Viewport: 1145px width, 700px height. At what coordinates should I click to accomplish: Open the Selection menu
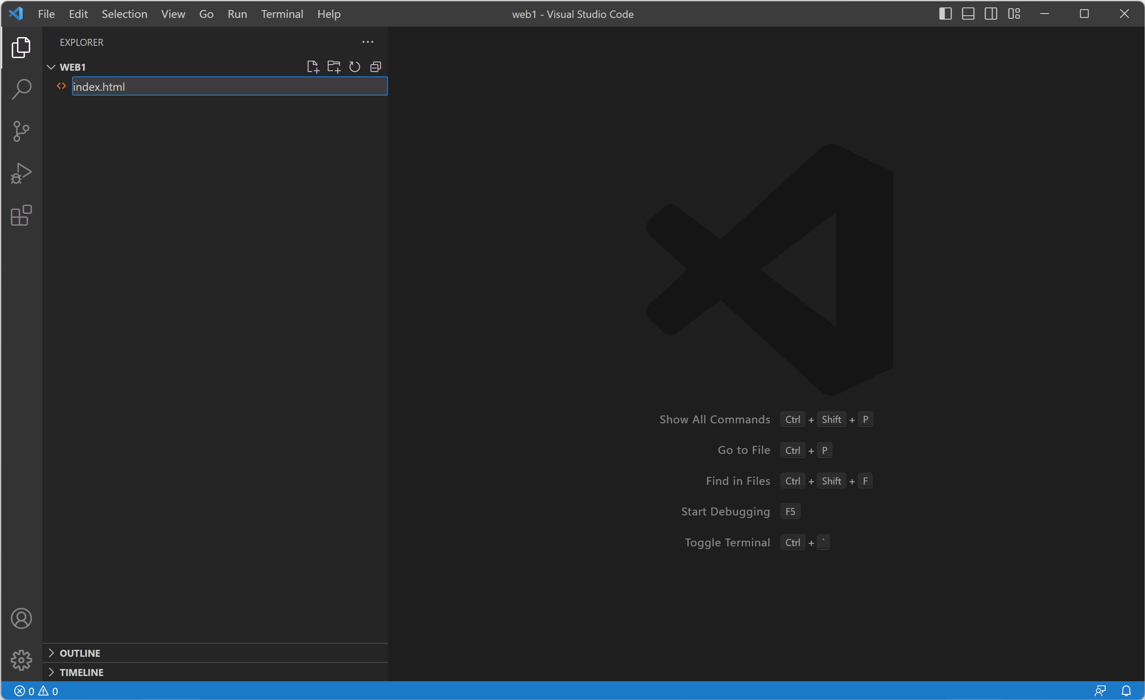pyautogui.click(x=124, y=14)
